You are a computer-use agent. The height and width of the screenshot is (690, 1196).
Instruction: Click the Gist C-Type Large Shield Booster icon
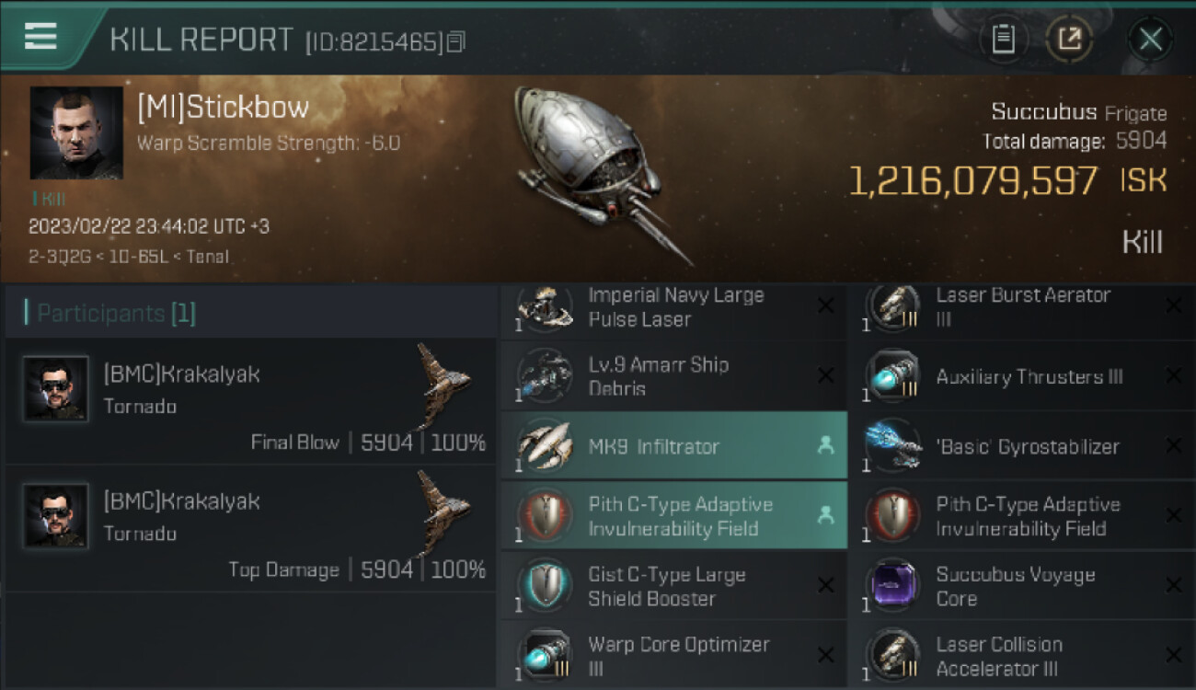(545, 586)
